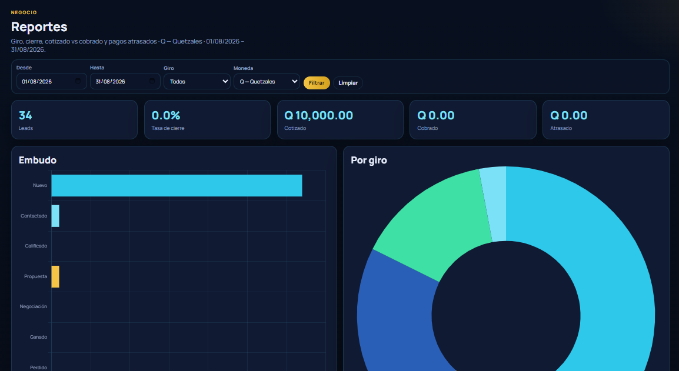679x371 pixels.
Task: Click the yellow Propuesta bar in Embudo
Action: (x=55, y=276)
